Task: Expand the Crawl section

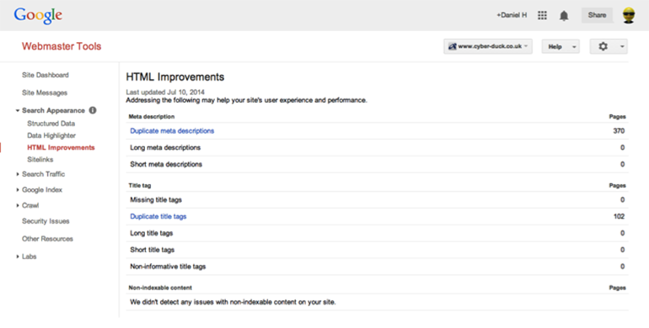Action: [x=18, y=206]
